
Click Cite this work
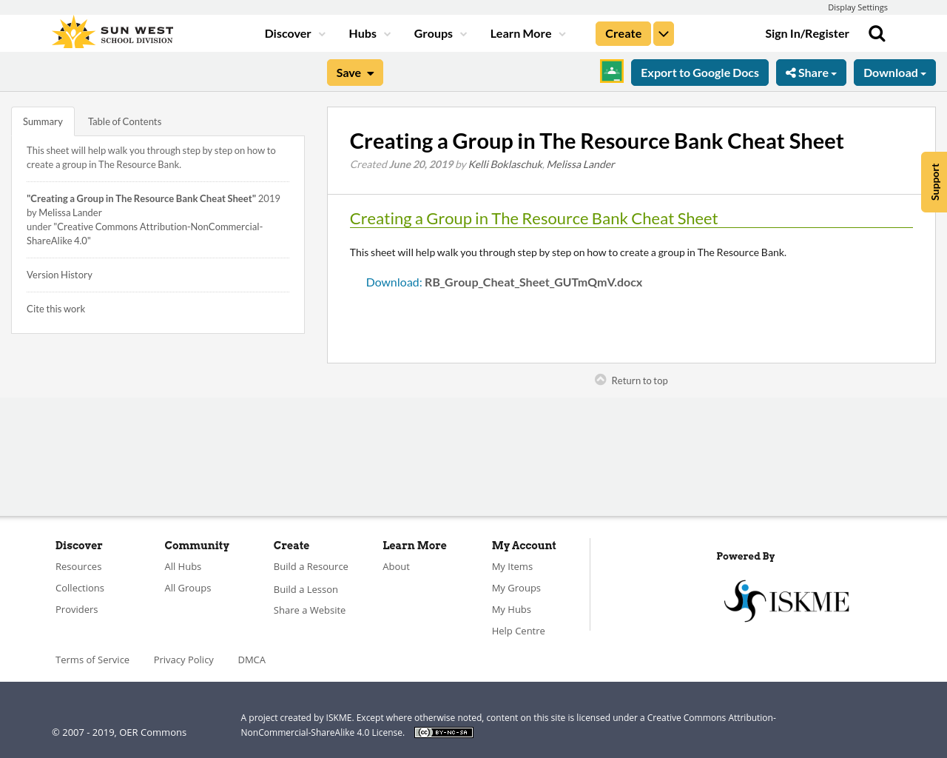(x=55, y=307)
